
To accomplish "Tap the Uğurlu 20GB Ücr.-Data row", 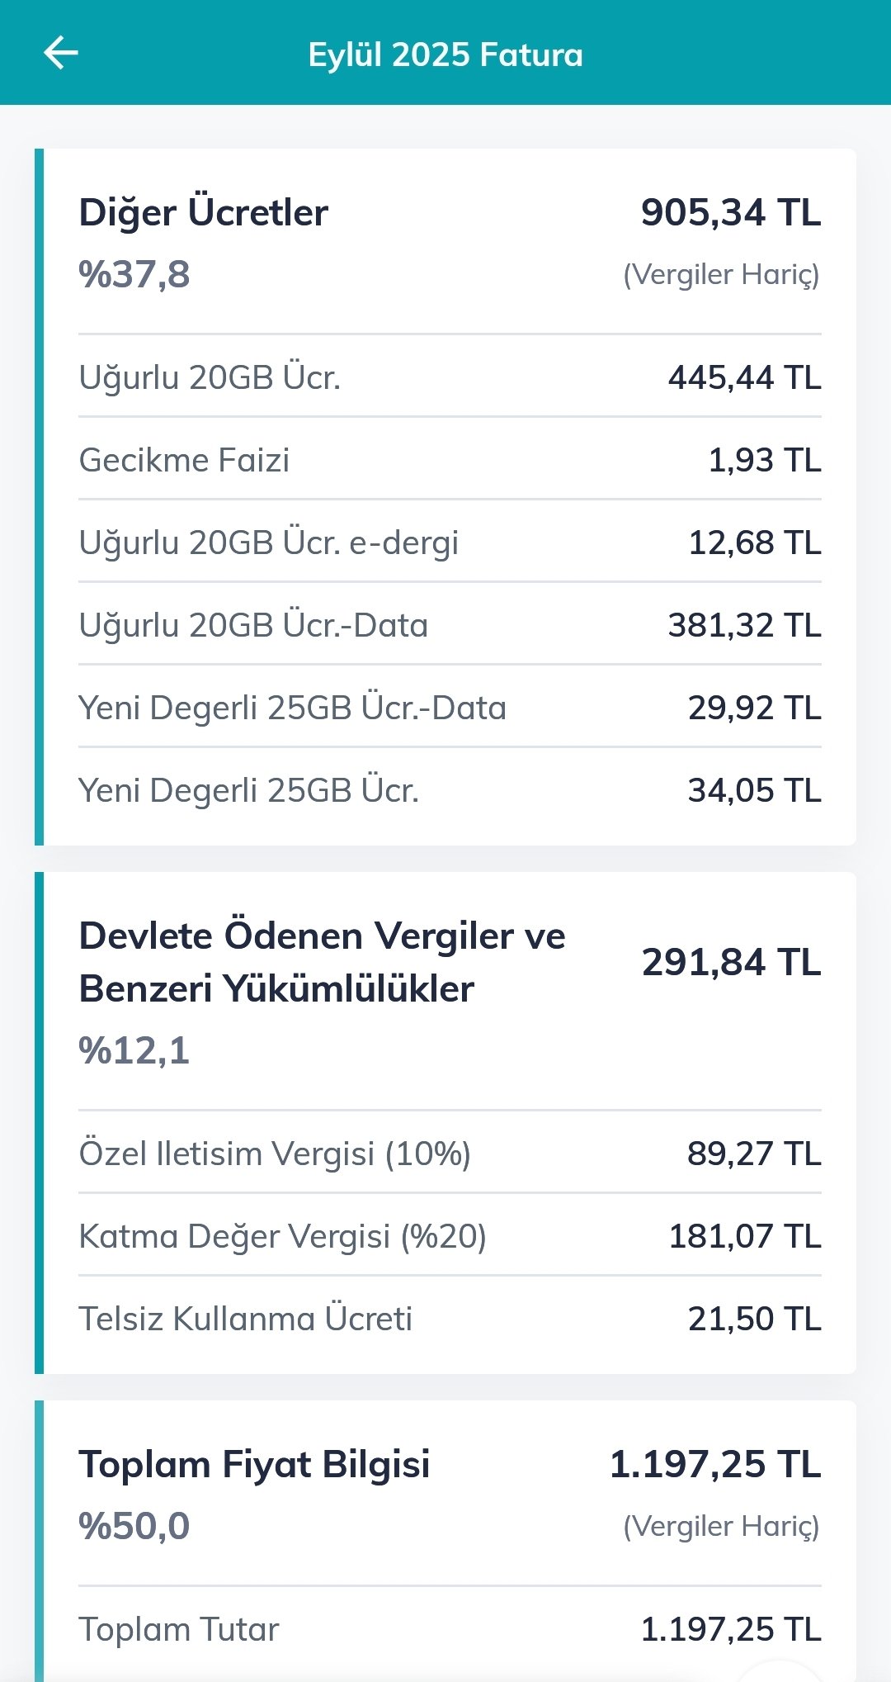I will 450,625.
